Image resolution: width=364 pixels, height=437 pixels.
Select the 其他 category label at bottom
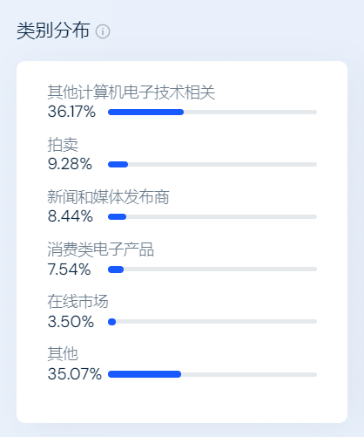coord(63,354)
